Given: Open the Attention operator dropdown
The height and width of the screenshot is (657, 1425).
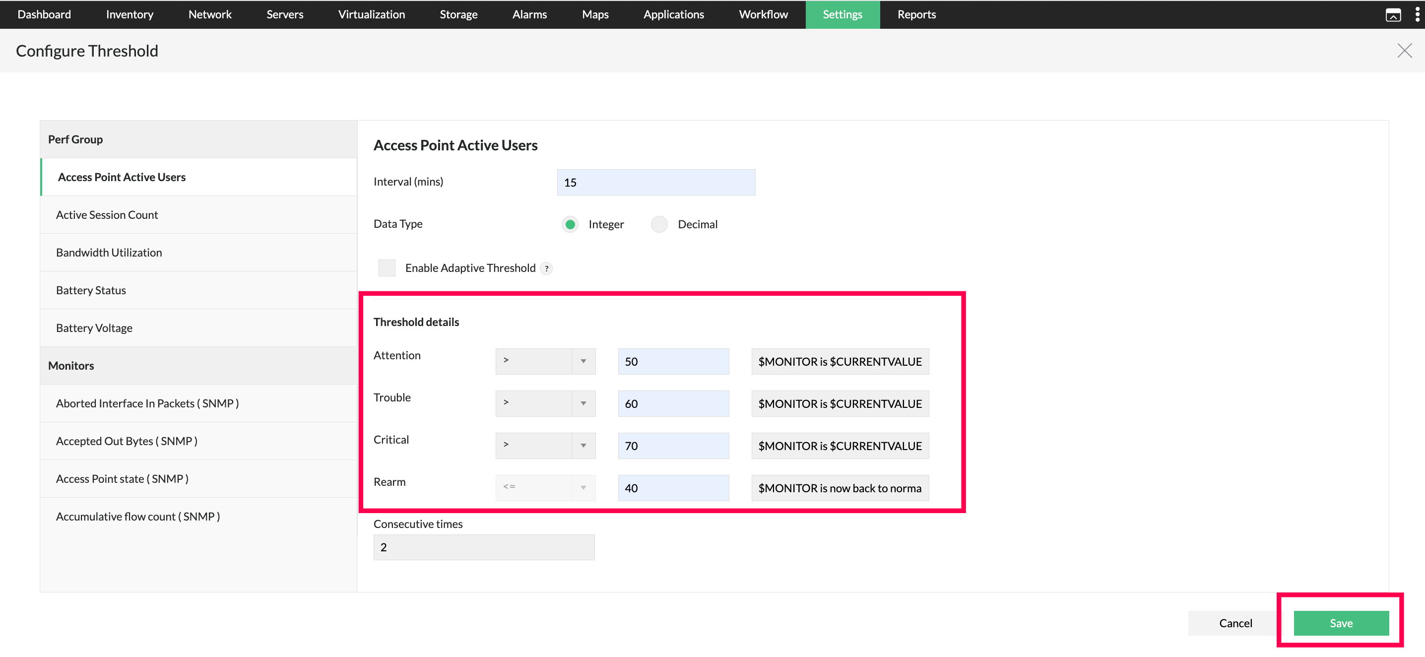Looking at the screenshot, I should (x=545, y=361).
